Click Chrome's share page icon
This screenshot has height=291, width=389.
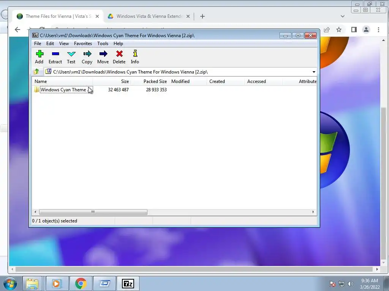tap(327, 30)
